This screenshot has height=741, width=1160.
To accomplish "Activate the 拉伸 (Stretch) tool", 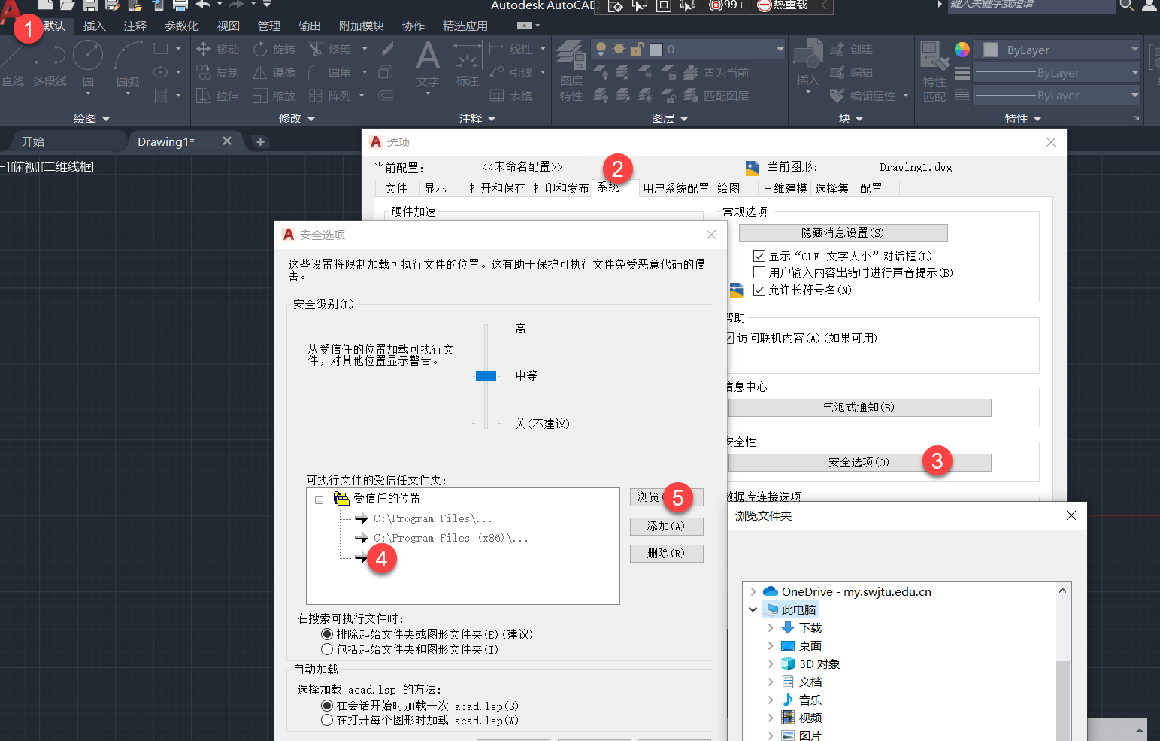I will (218, 96).
